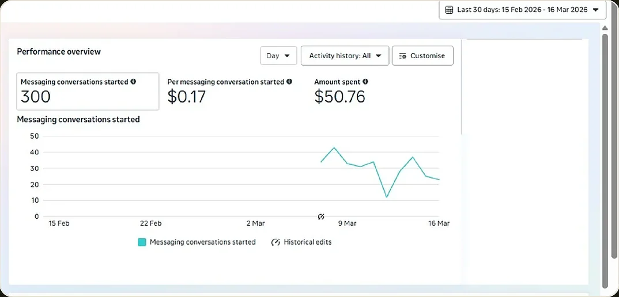The image size is (619, 297).
Task: Click info icon beside Messaging conversations started
Action: [133, 82]
